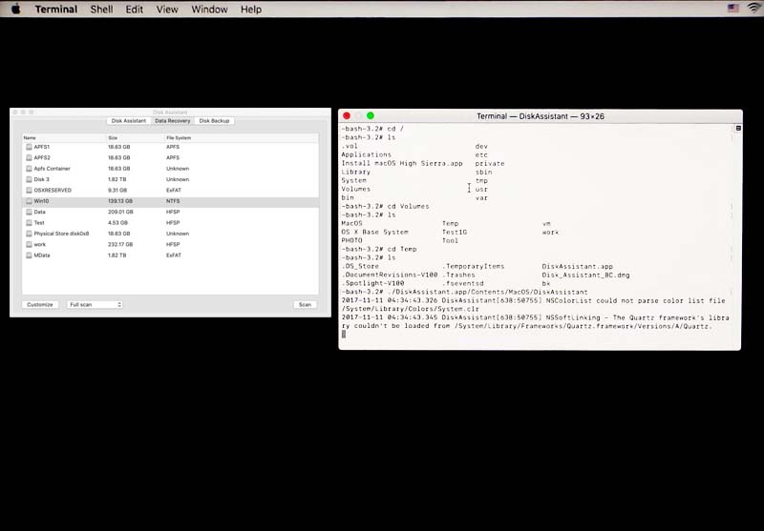
Task: Switch to the Data Recovery tab
Action: [173, 120]
